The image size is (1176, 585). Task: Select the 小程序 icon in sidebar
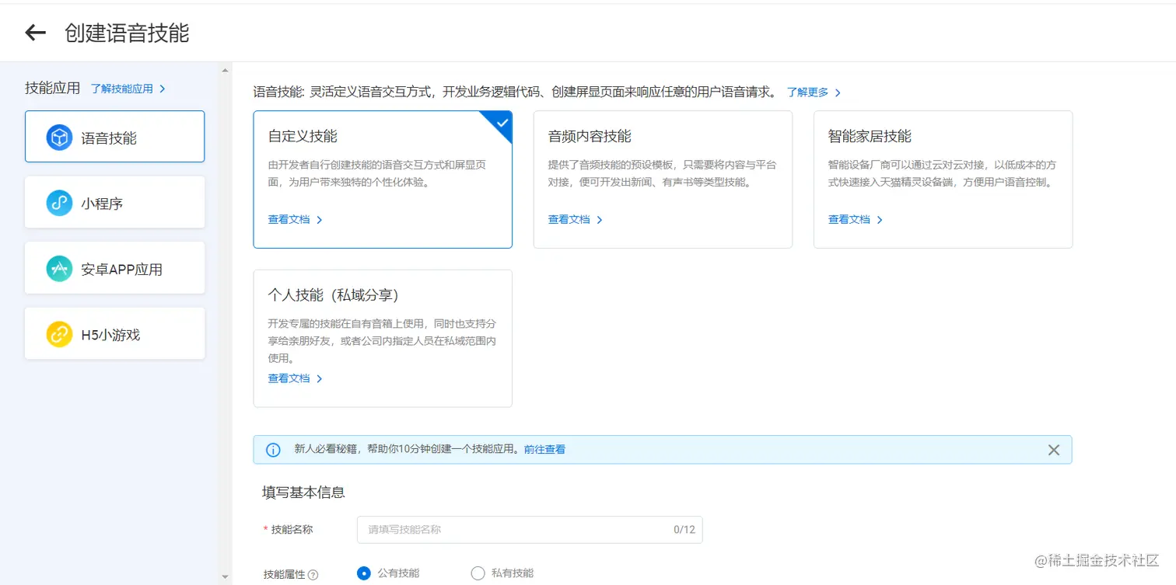[59, 203]
